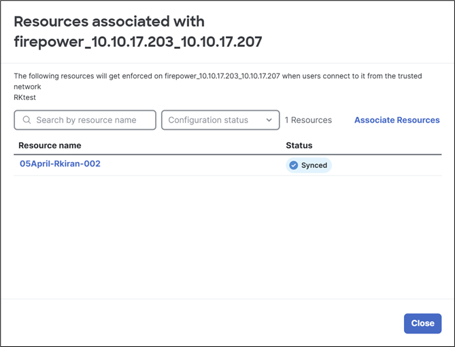Focus the Search by resource name field
455x347 pixels.
[x=85, y=120]
